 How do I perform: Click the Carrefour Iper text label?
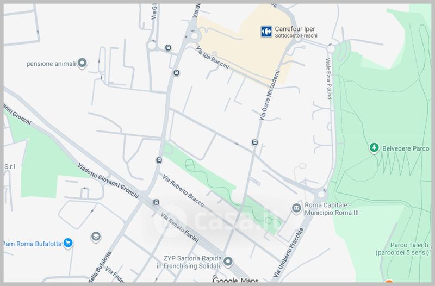[x=296, y=28]
